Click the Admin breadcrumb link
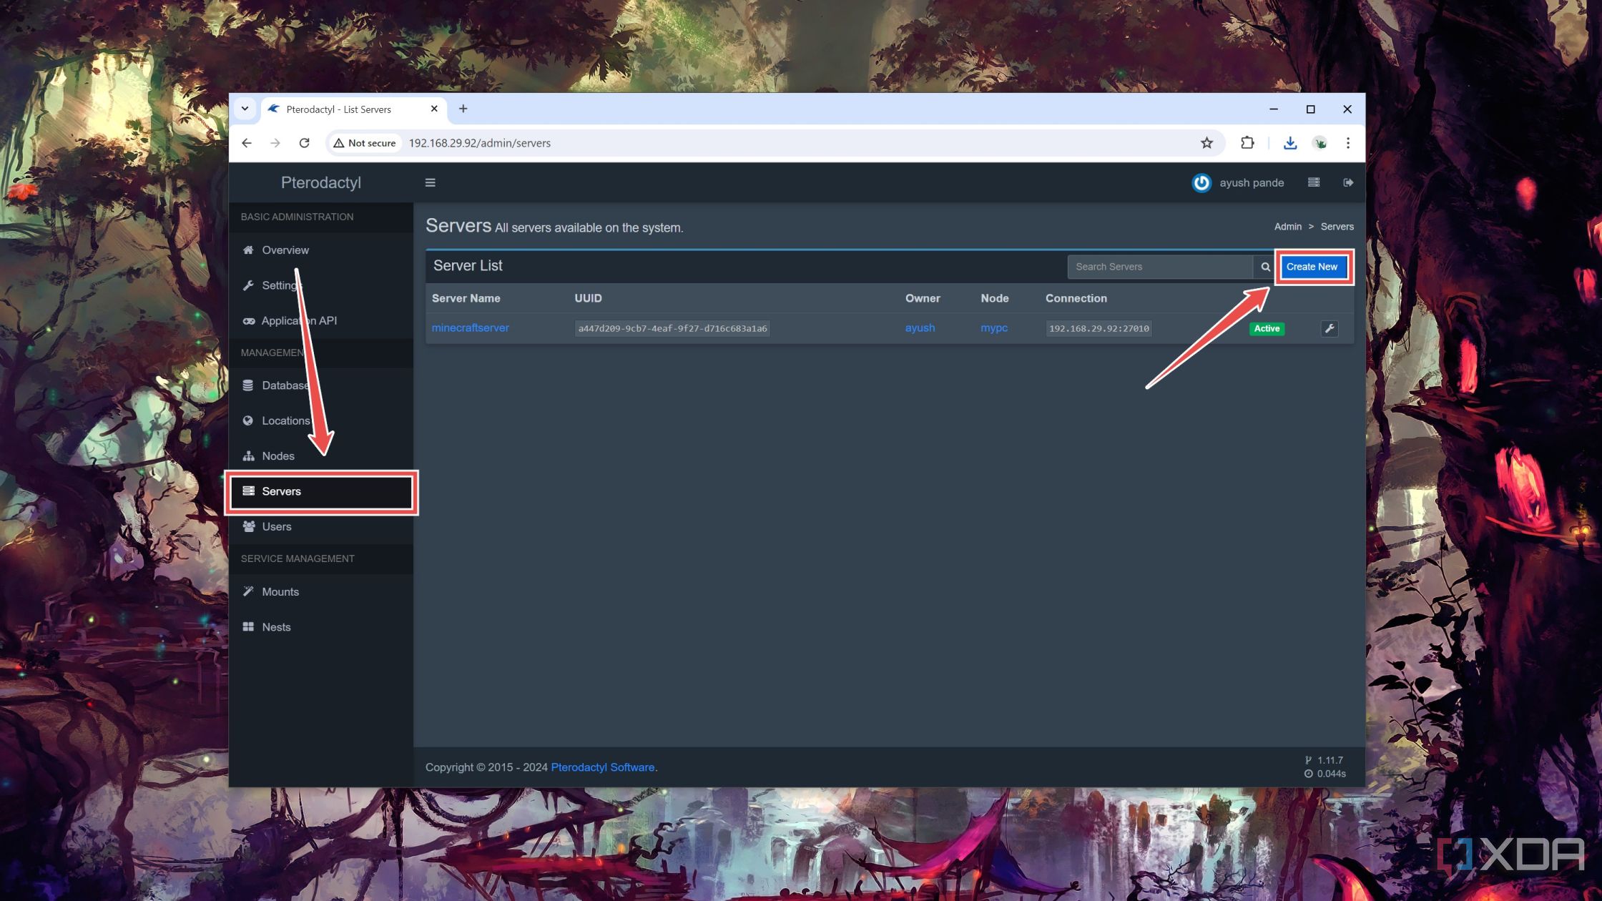This screenshot has height=901, width=1602. point(1287,227)
